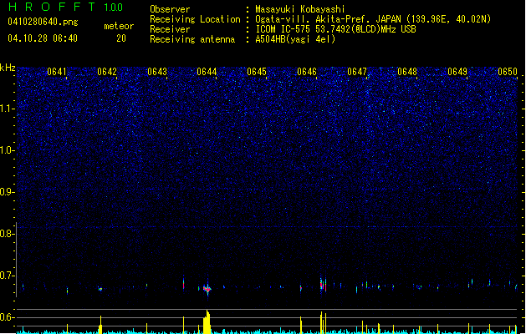Click the 0645 time marker

(x=257, y=72)
